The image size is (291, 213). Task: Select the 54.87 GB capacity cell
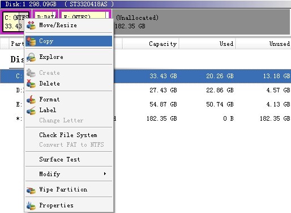(163, 104)
